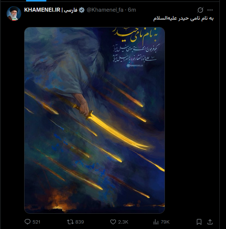Open KHAMENEI.IR display name profile link
The image size is (226, 229).
(51, 10)
